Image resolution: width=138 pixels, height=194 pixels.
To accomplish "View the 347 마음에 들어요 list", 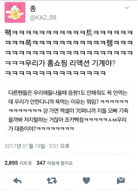I will (x=55, y=163).
